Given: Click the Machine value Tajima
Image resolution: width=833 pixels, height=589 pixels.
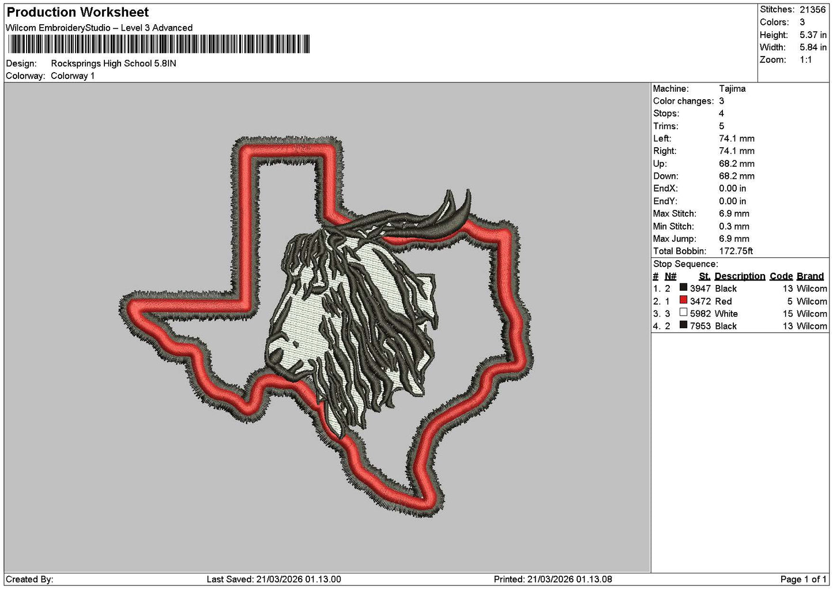Looking at the screenshot, I should [x=732, y=89].
